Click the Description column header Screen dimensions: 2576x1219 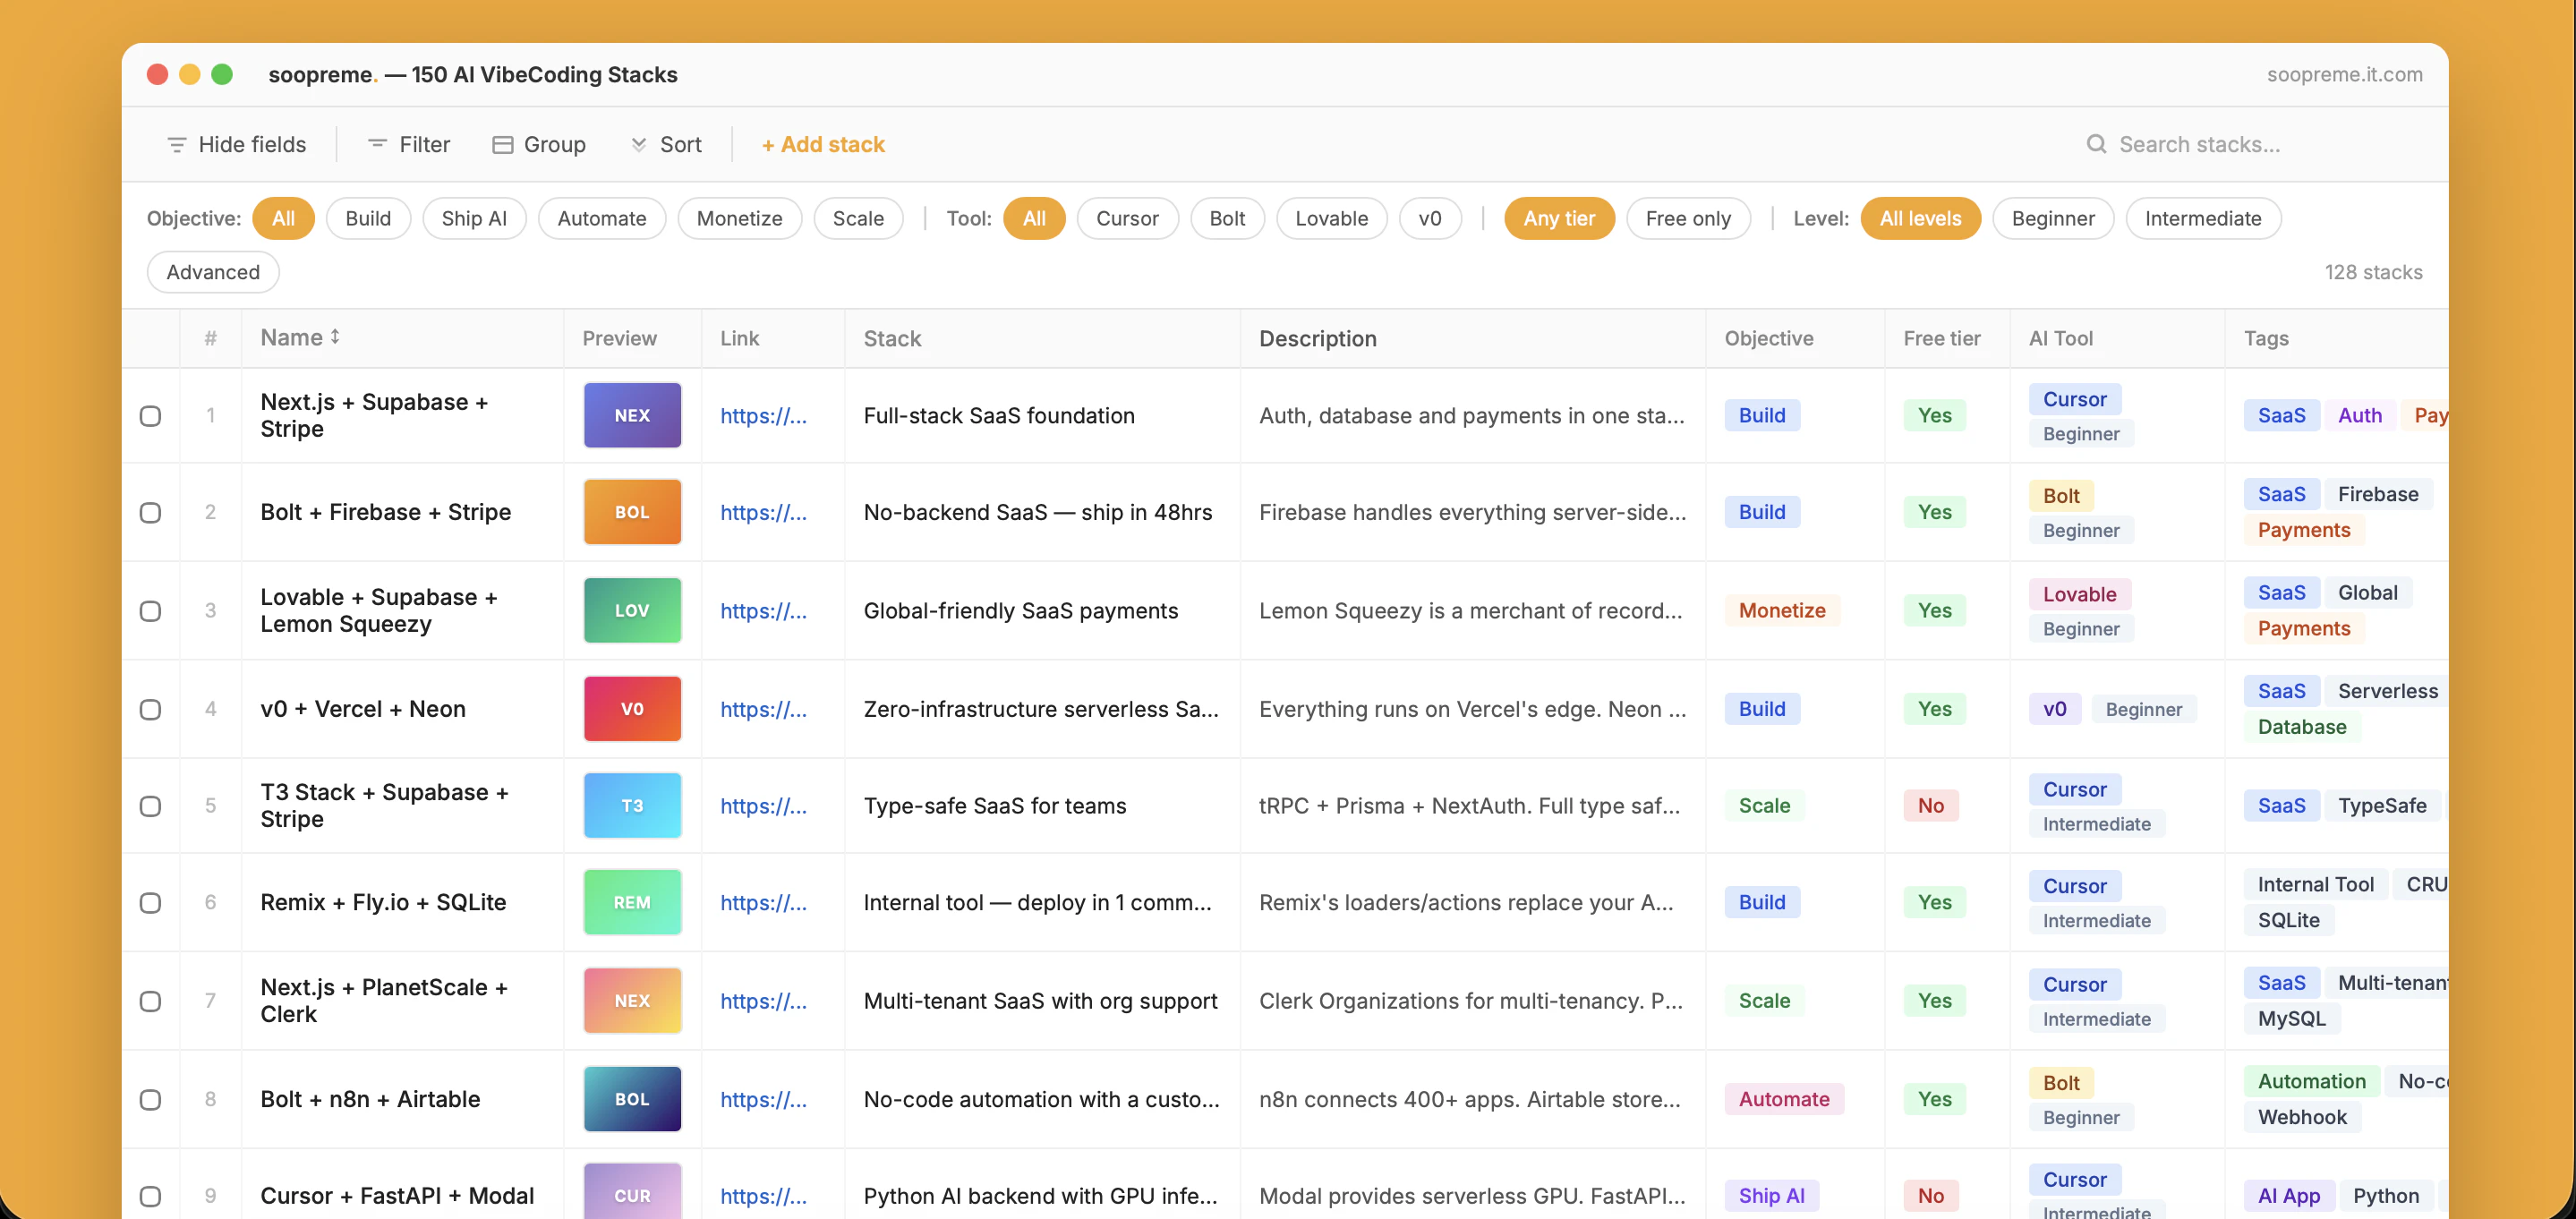(x=1317, y=338)
